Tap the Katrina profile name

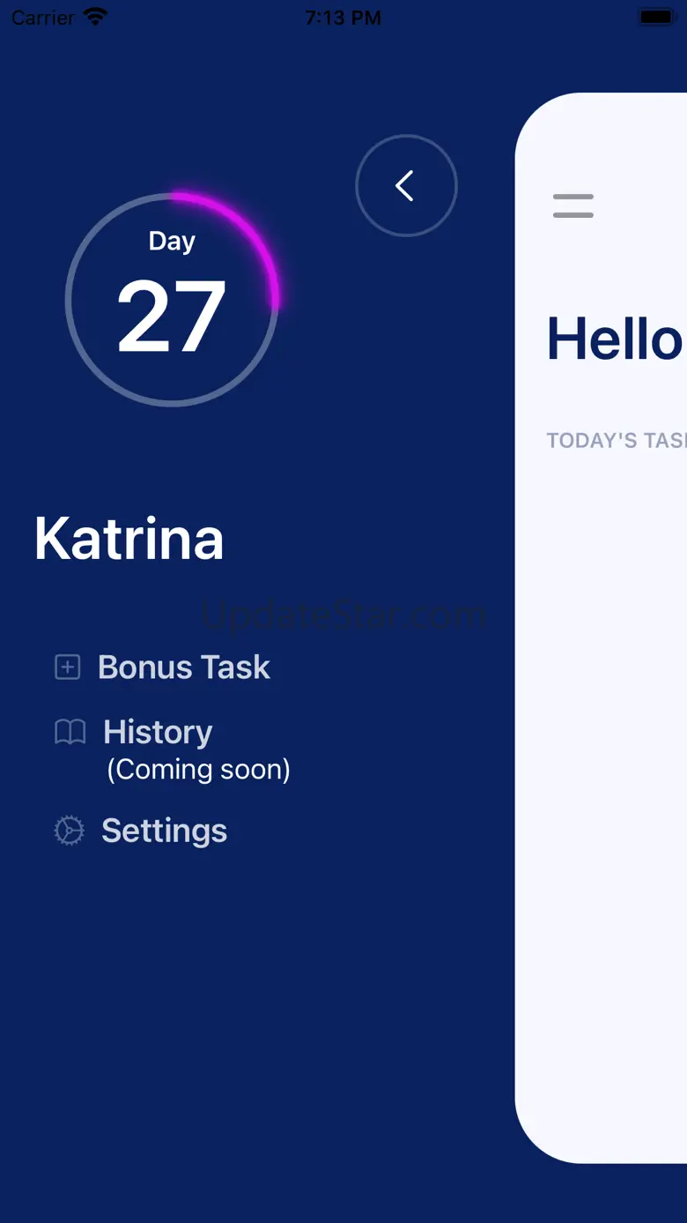point(129,539)
